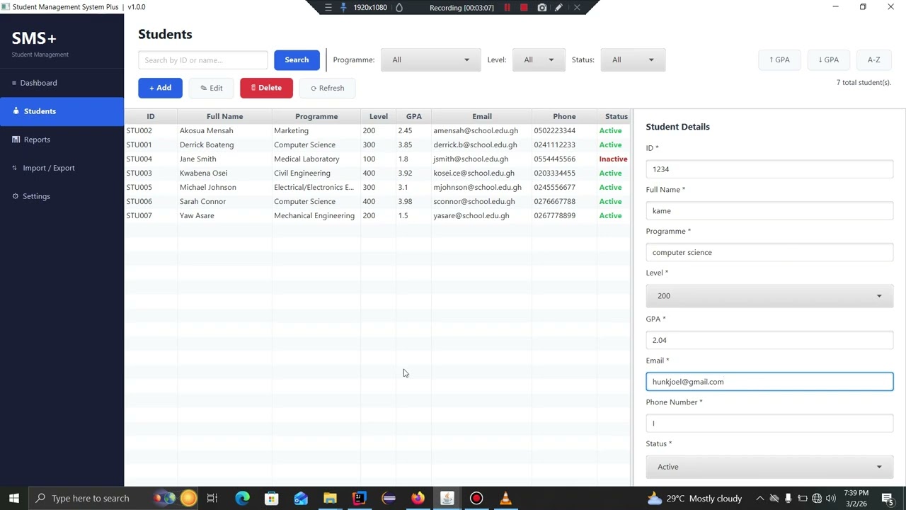Click the ID field containing 1234

pos(769,169)
